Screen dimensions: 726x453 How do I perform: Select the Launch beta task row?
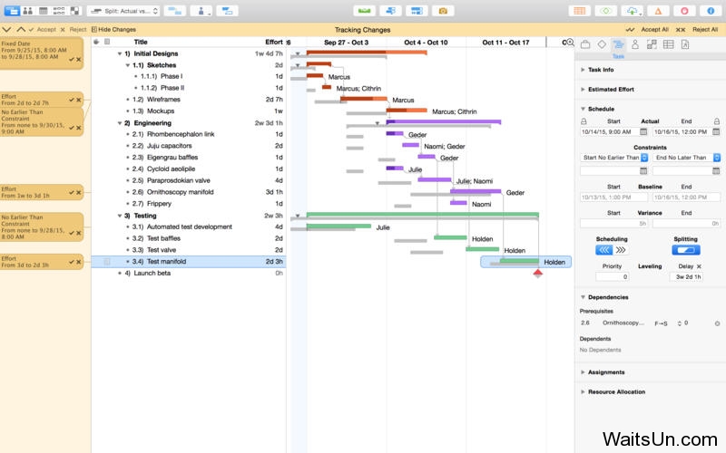[189, 274]
